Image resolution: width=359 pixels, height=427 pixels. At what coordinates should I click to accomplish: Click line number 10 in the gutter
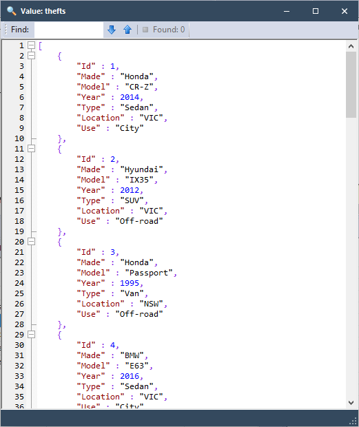[19, 138]
